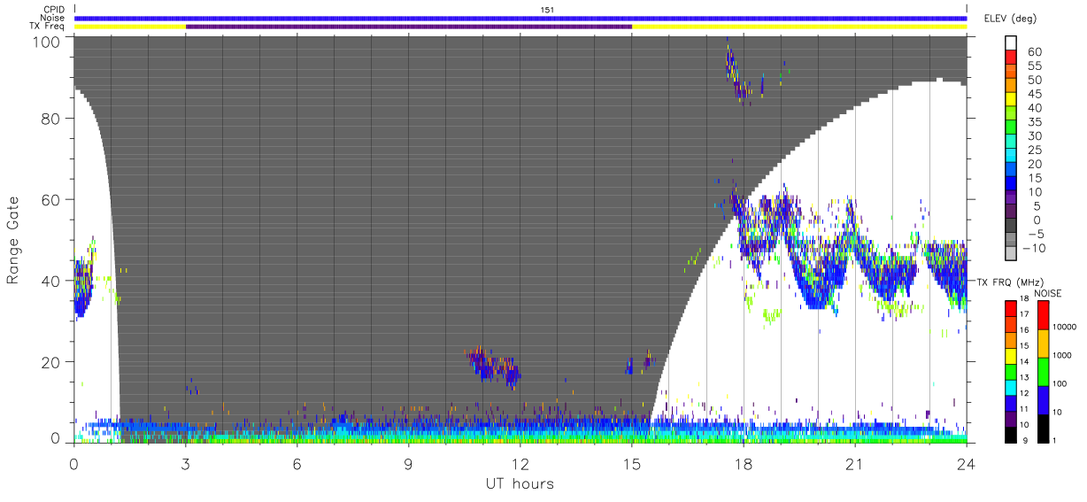
Task: Click the CPID value 151
Action: (x=547, y=10)
